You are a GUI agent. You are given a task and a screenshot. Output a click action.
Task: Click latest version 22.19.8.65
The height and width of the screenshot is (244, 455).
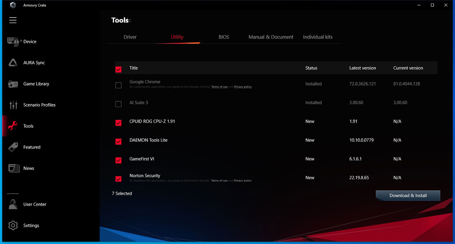pos(359,178)
